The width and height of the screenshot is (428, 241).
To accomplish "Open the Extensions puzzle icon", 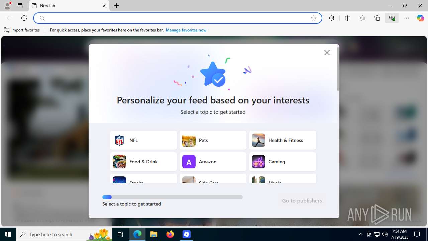I will pos(331,18).
